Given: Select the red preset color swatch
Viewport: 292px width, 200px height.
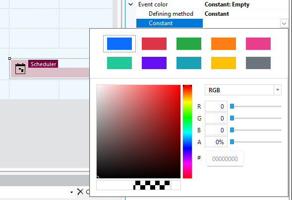Looking at the screenshot, I should pos(154,43).
